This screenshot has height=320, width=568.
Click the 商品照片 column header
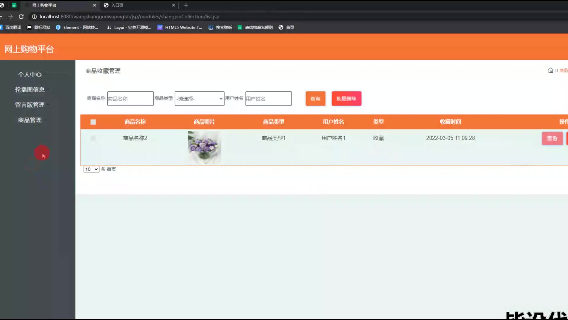(x=204, y=122)
